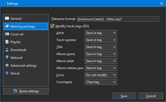Click the Album artist label

65,61
